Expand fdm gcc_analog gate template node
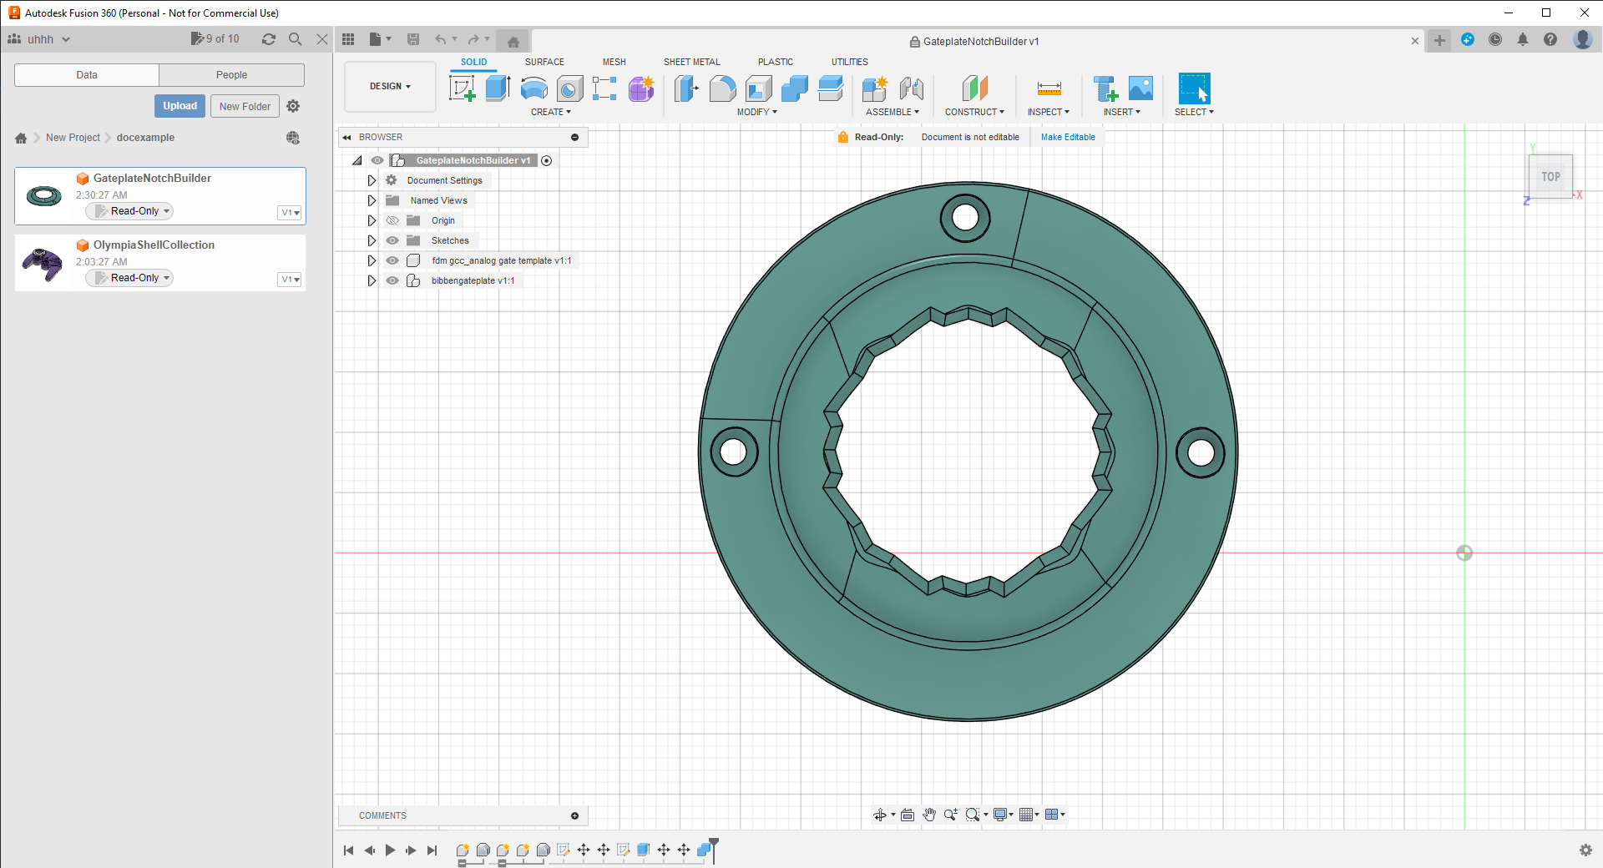Viewport: 1603px width, 868px height. pos(372,260)
